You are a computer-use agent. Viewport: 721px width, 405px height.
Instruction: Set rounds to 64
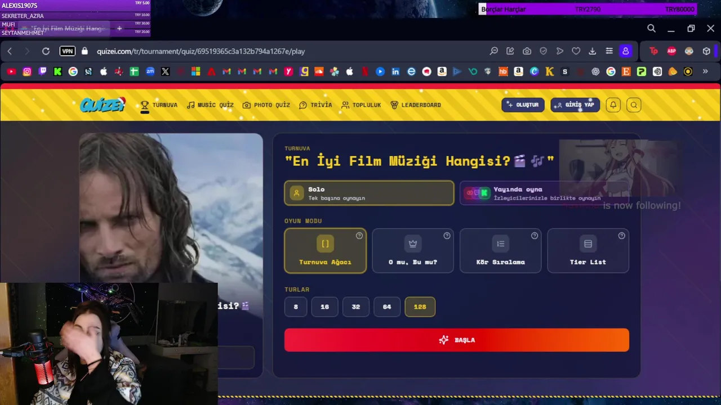387,307
